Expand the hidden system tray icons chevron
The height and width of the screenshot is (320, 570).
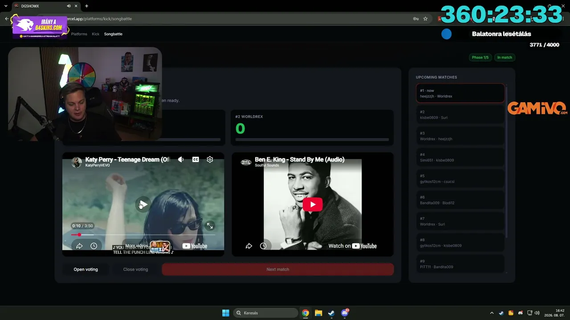coord(492,313)
